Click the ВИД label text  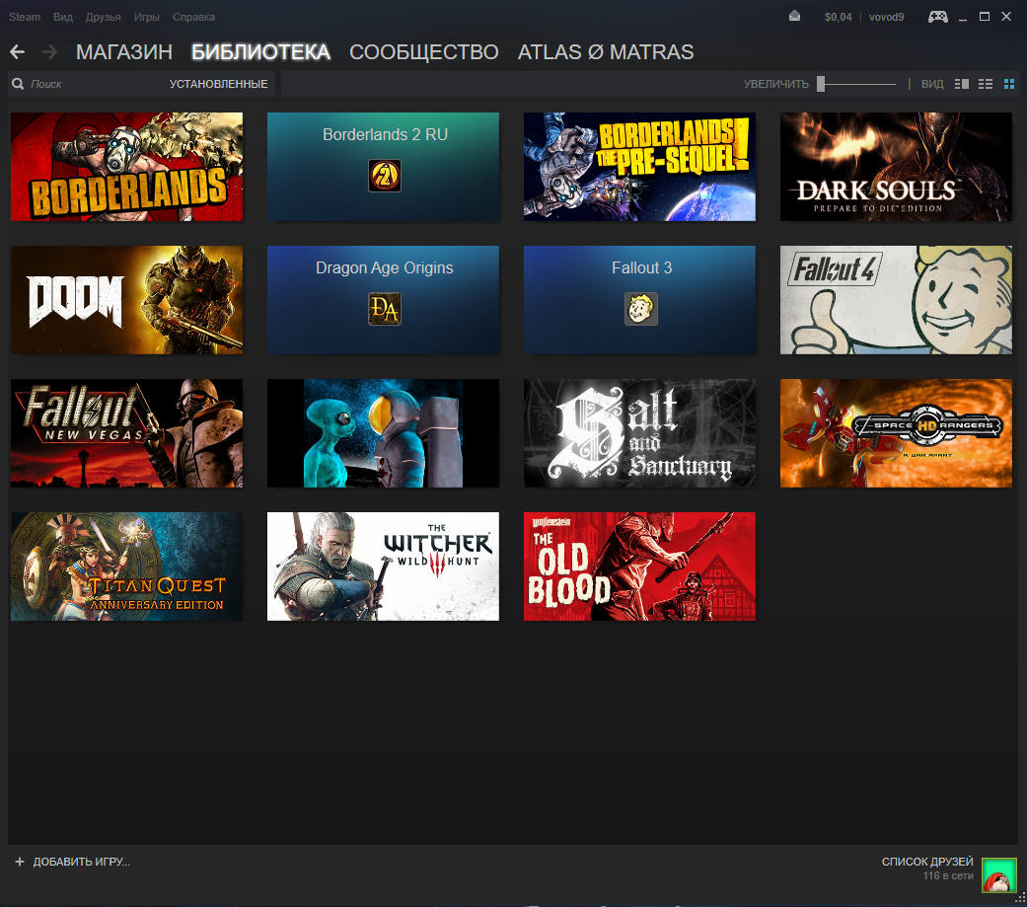point(932,84)
